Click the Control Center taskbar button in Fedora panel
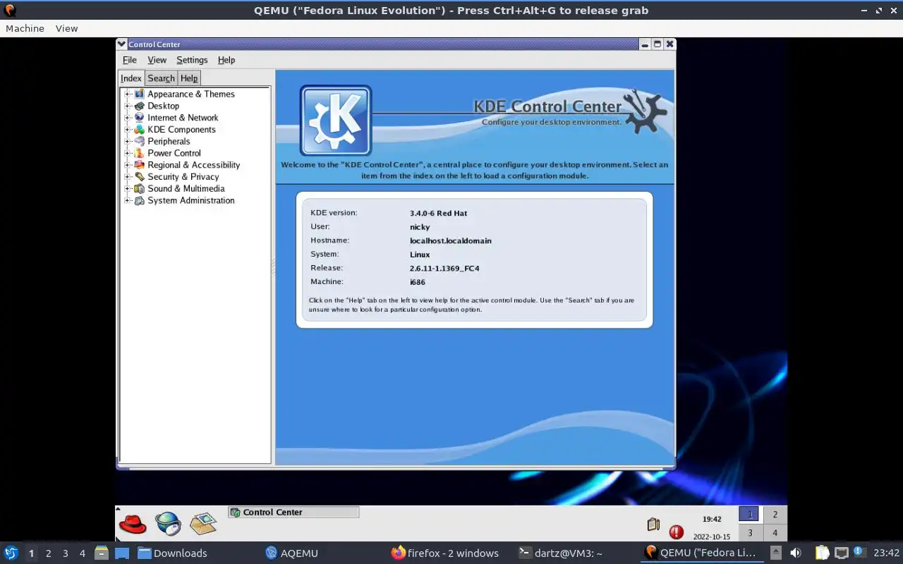Image resolution: width=903 pixels, height=564 pixels. tap(293, 513)
